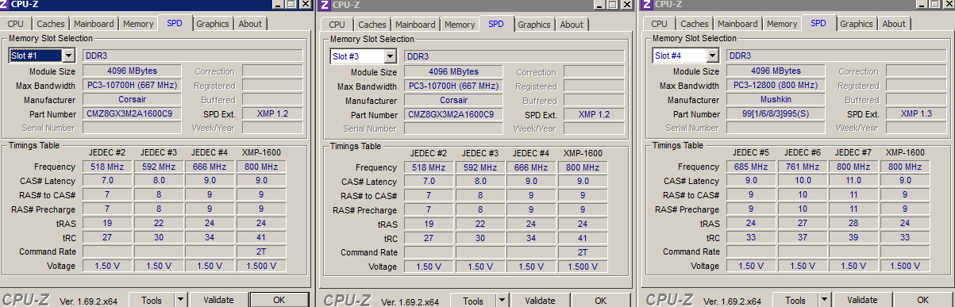Click part number CMZ8GX3M2A1600C9 in Slot #3 window
The height and width of the screenshot is (307, 955).
[453, 114]
